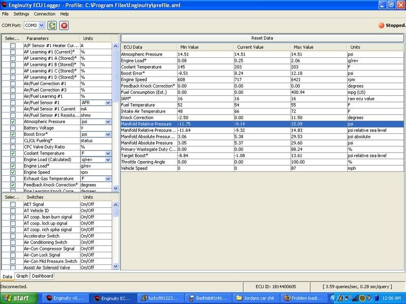
Task: Click the parameters list scrollbar thumb
Action: point(116,75)
